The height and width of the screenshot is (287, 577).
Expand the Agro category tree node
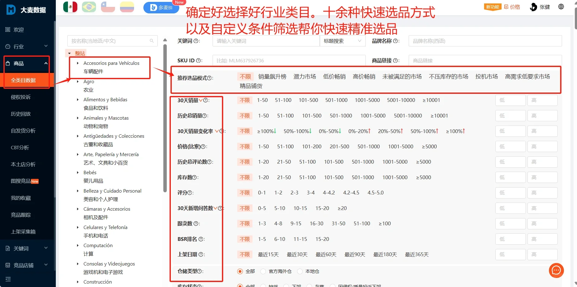point(78,81)
